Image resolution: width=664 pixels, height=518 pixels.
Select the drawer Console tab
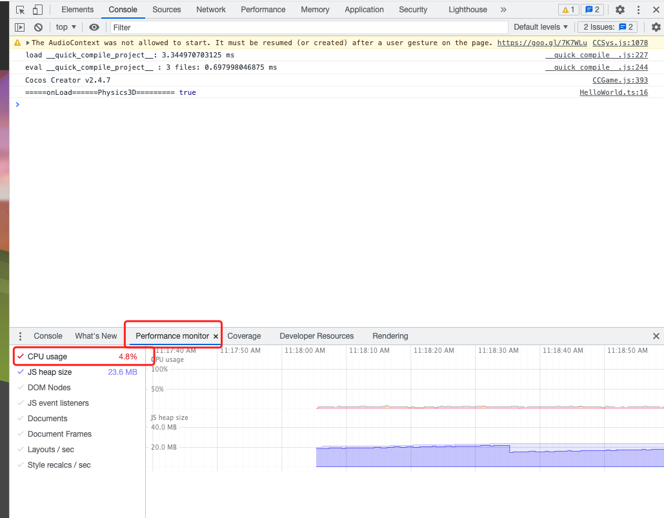[48, 336]
